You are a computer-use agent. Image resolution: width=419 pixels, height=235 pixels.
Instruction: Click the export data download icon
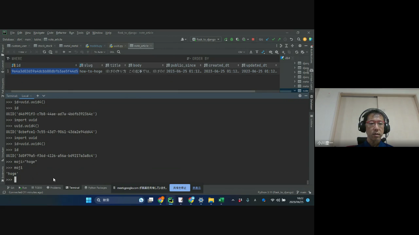[x=251, y=52]
